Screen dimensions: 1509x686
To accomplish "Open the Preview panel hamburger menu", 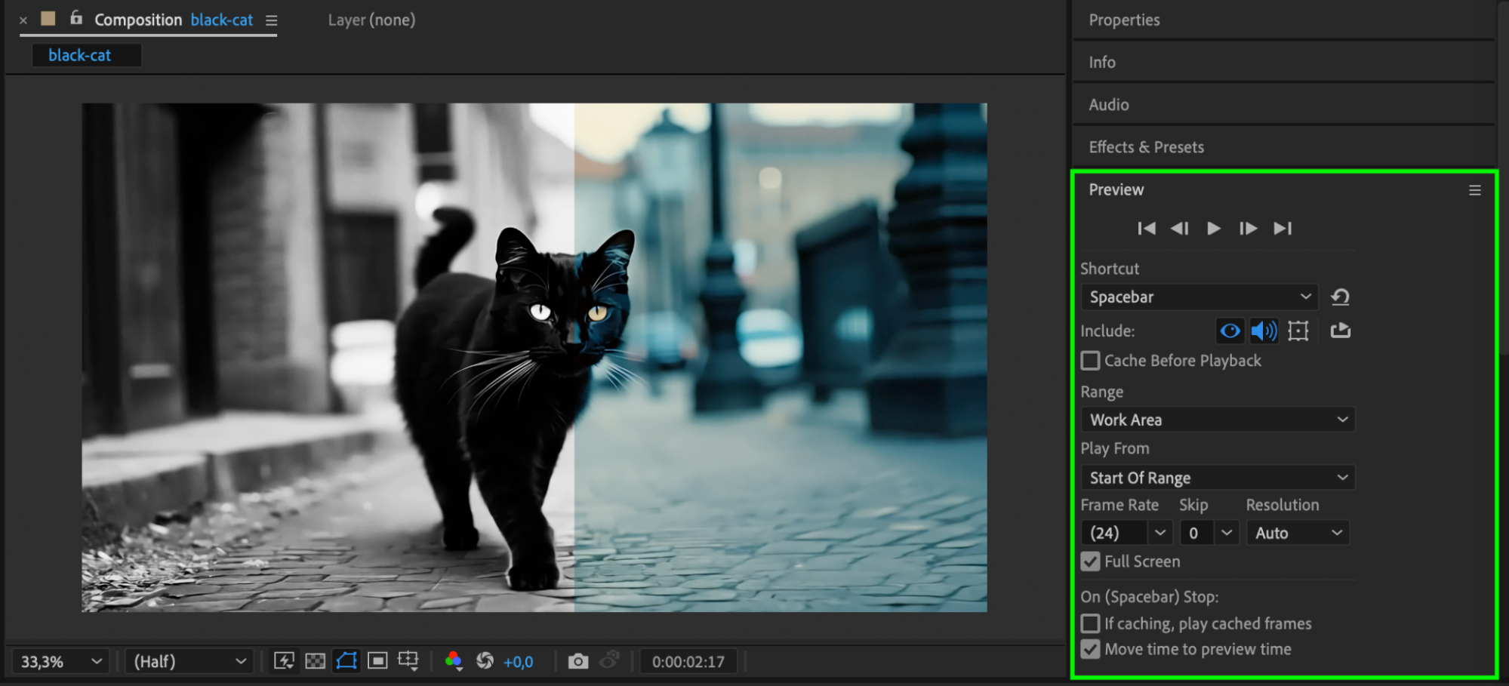I will click(1474, 190).
